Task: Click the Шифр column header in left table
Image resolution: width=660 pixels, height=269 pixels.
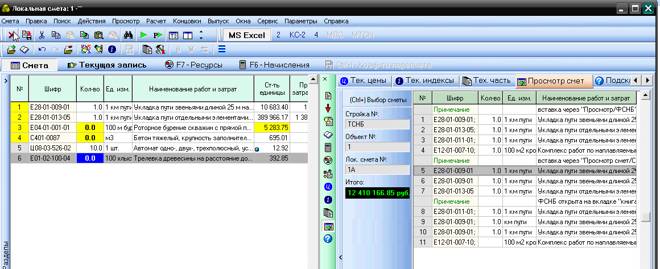Action: pos(52,89)
